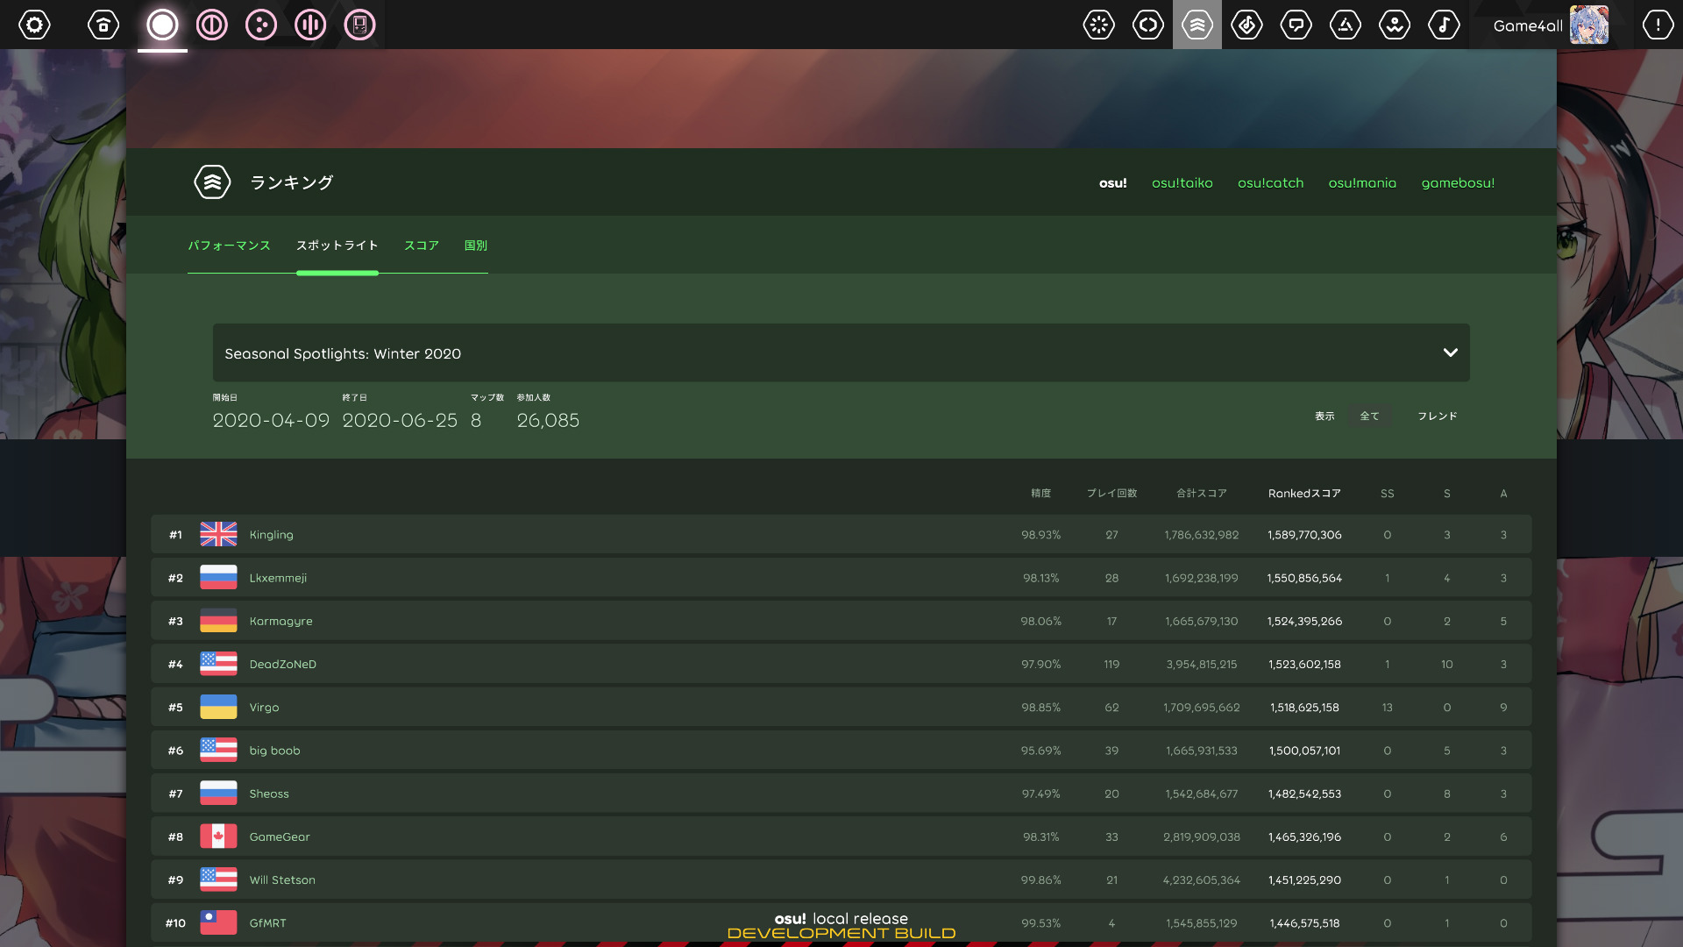Open GfMRT's profile link

(267, 922)
